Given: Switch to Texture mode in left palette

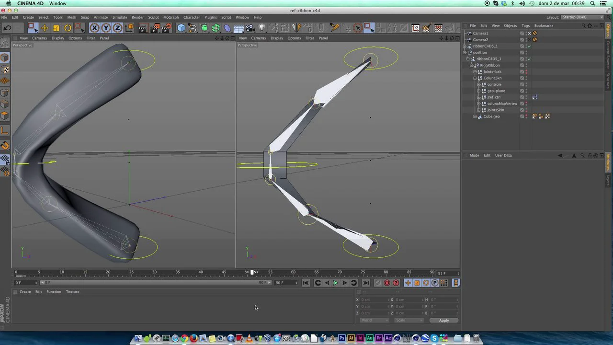Looking at the screenshot, I should (5, 69).
